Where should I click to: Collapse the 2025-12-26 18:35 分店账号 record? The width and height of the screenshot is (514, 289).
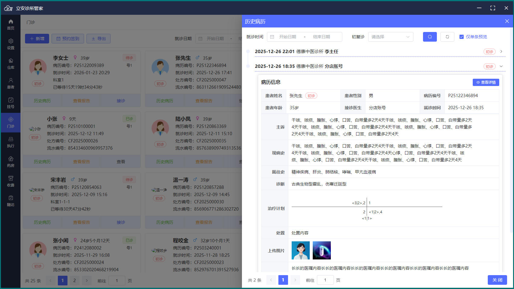tap(501, 66)
